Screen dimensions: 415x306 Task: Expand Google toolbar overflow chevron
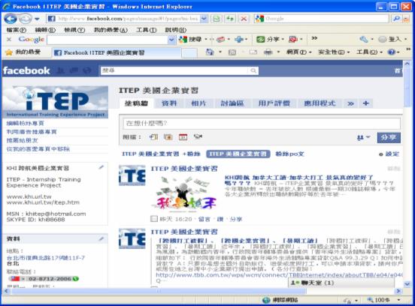pos(314,38)
